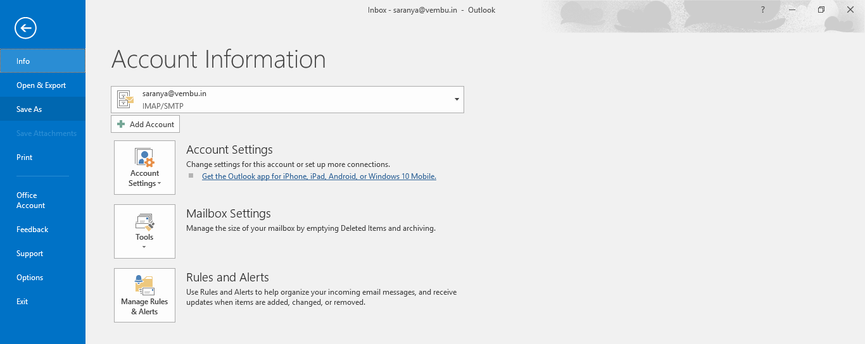Choose Save As in the sidebar
Image resolution: width=865 pixels, height=344 pixels.
[42, 109]
